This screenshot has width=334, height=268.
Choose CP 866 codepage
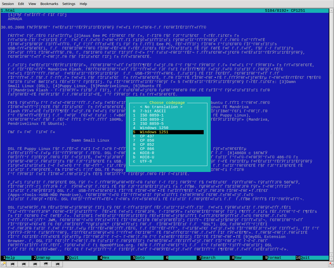(x=168, y=149)
